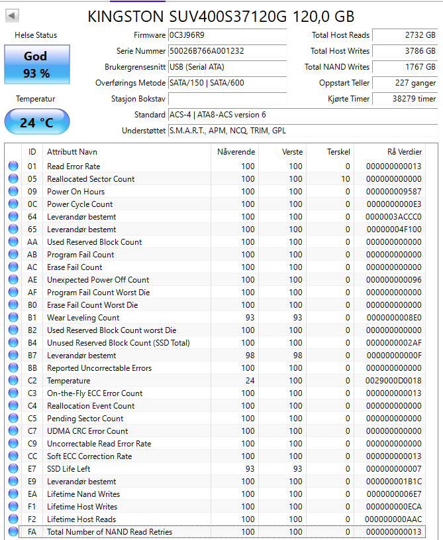Select raw value '000000009587' of Power On Hours
Screen dimensions: 443x540
[x=393, y=192]
